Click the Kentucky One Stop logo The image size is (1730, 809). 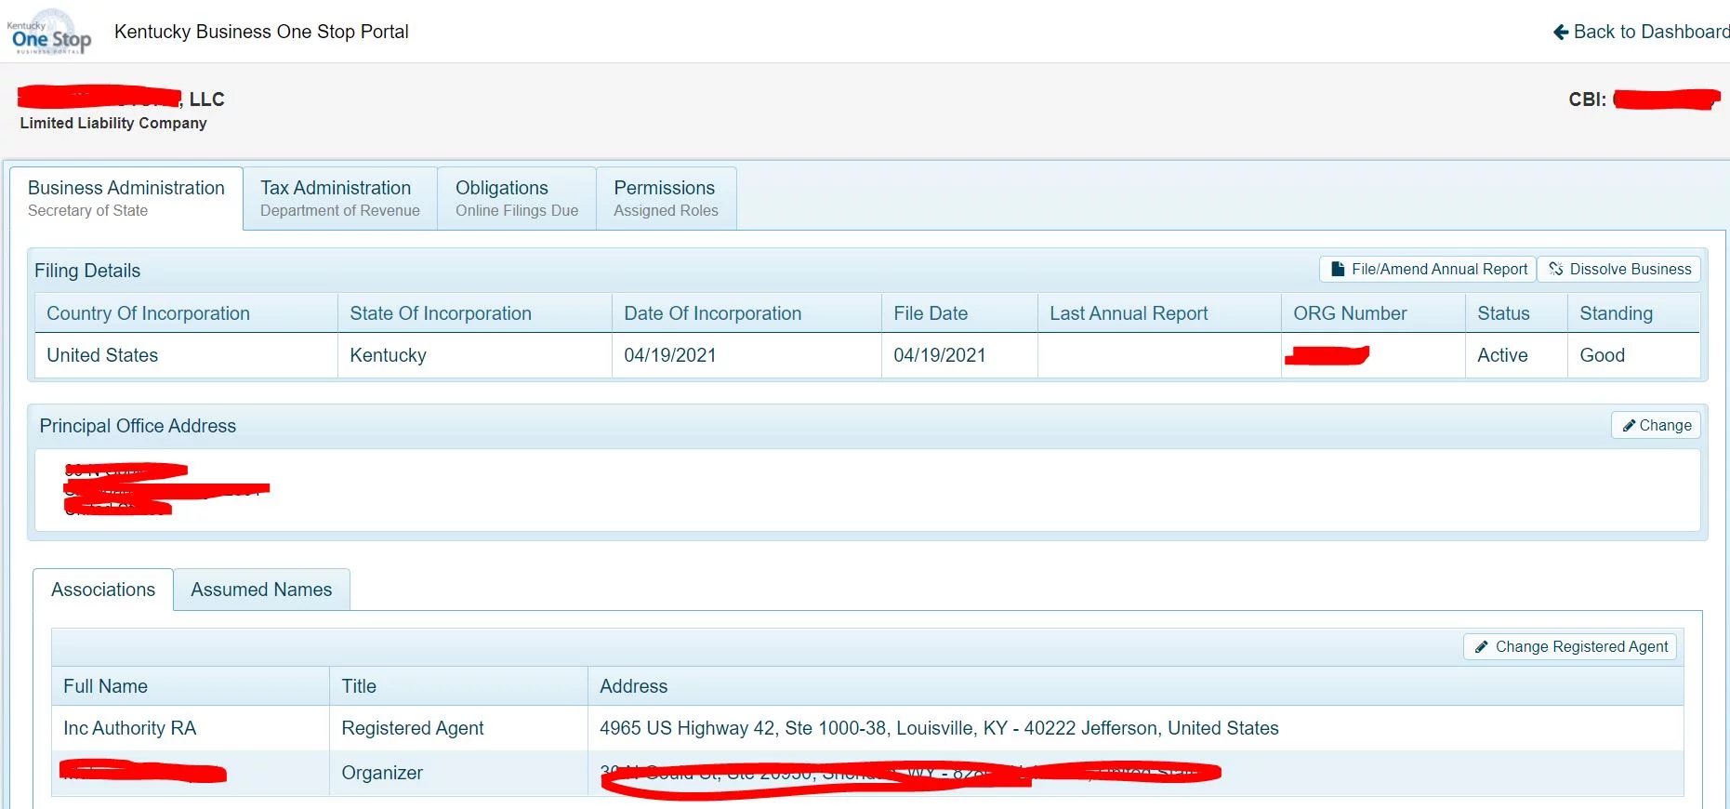click(x=50, y=33)
